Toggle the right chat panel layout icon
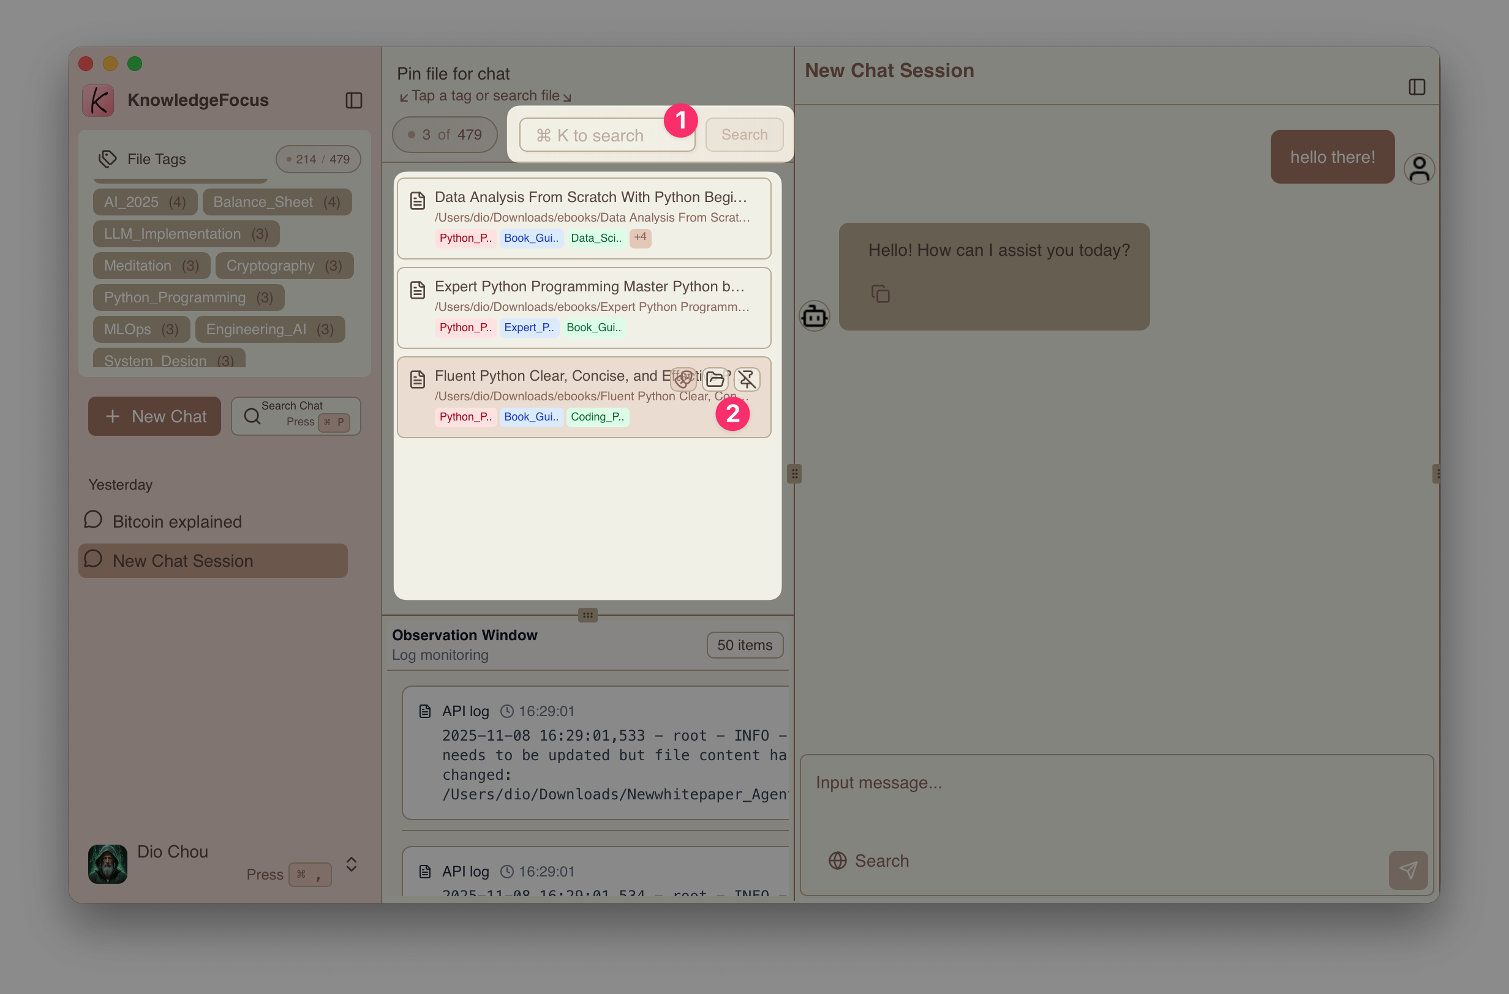This screenshot has height=994, width=1509. [x=1417, y=87]
